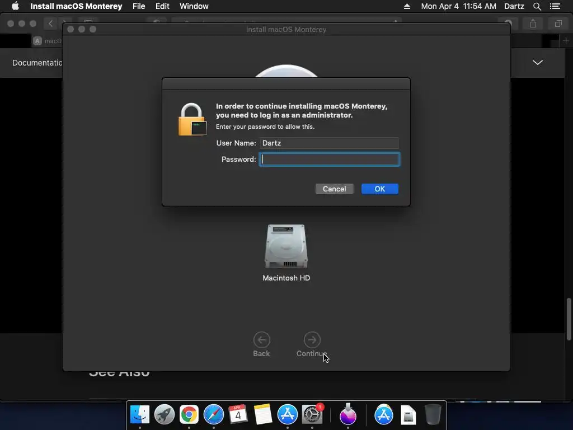Open Launchpad rocket icon in Dock

click(165, 415)
